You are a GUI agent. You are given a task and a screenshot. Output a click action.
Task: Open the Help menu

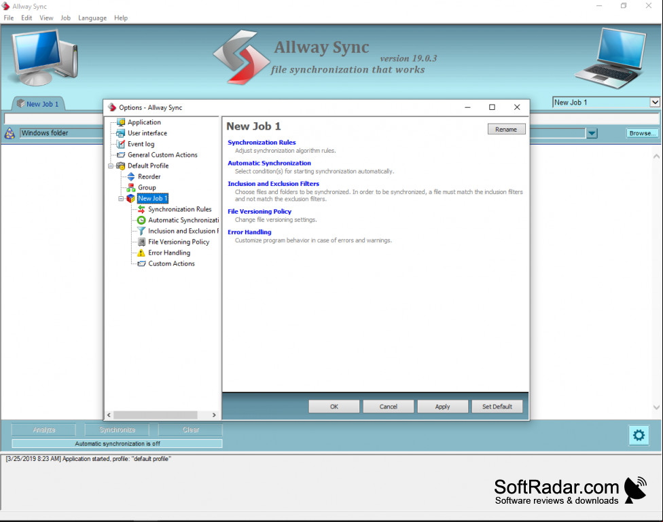(x=120, y=18)
